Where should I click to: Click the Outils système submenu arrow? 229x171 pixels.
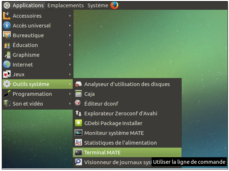pyautogui.click(x=70, y=84)
